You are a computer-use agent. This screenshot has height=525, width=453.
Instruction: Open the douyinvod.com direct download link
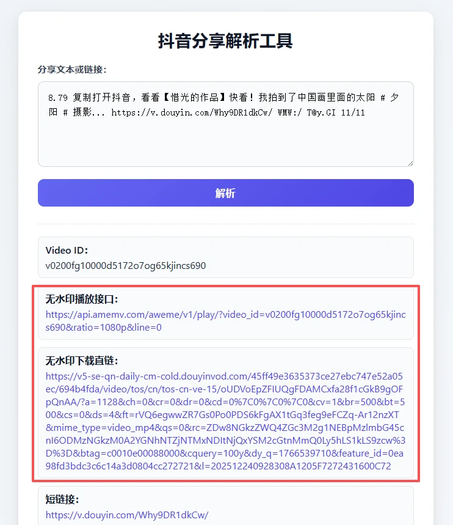pyautogui.click(x=225, y=421)
